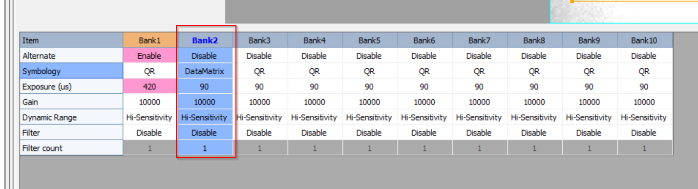698x189 pixels.
Task: Toggle Bank1 Alternate Enable cell
Action: (x=149, y=56)
